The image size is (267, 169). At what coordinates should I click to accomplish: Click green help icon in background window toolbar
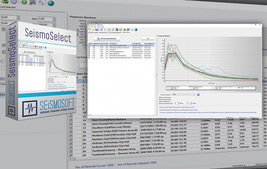[x=24, y=2]
